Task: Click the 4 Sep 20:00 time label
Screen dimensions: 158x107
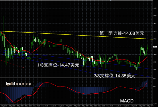Action: pyautogui.click(x=4, y=106)
